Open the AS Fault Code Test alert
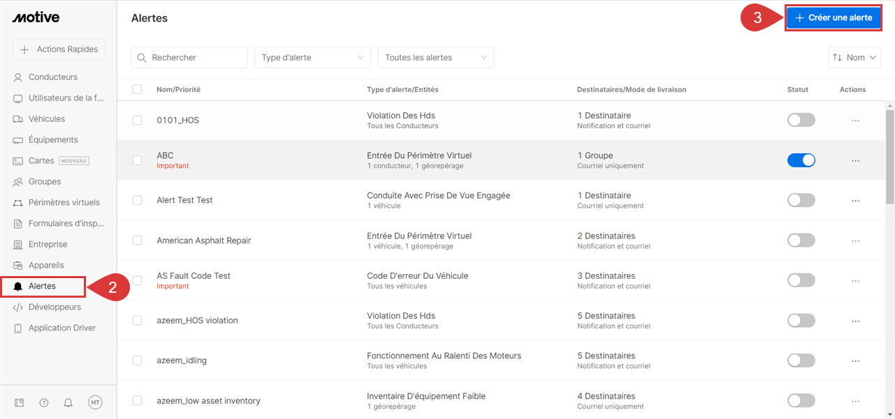Screen dimensions: 895x419 tap(194, 276)
